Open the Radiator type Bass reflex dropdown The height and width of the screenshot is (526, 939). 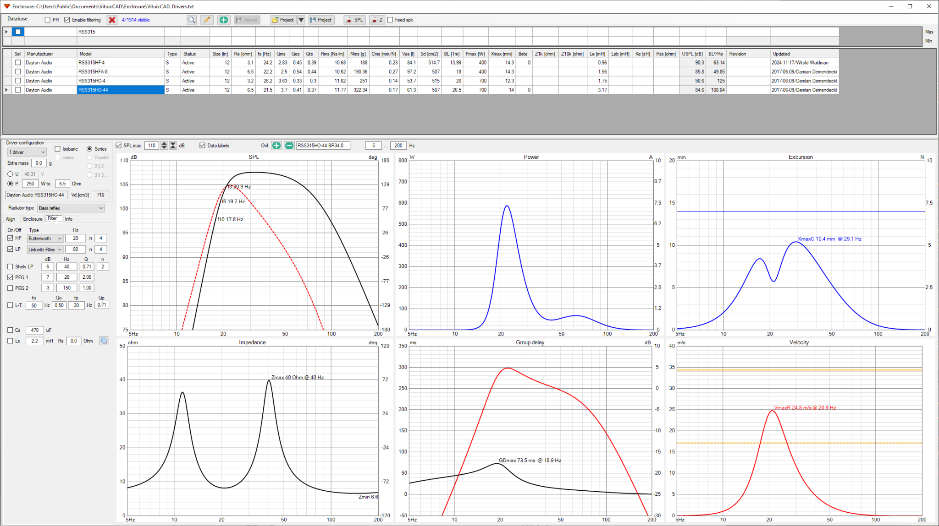pyautogui.click(x=71, y=208)
